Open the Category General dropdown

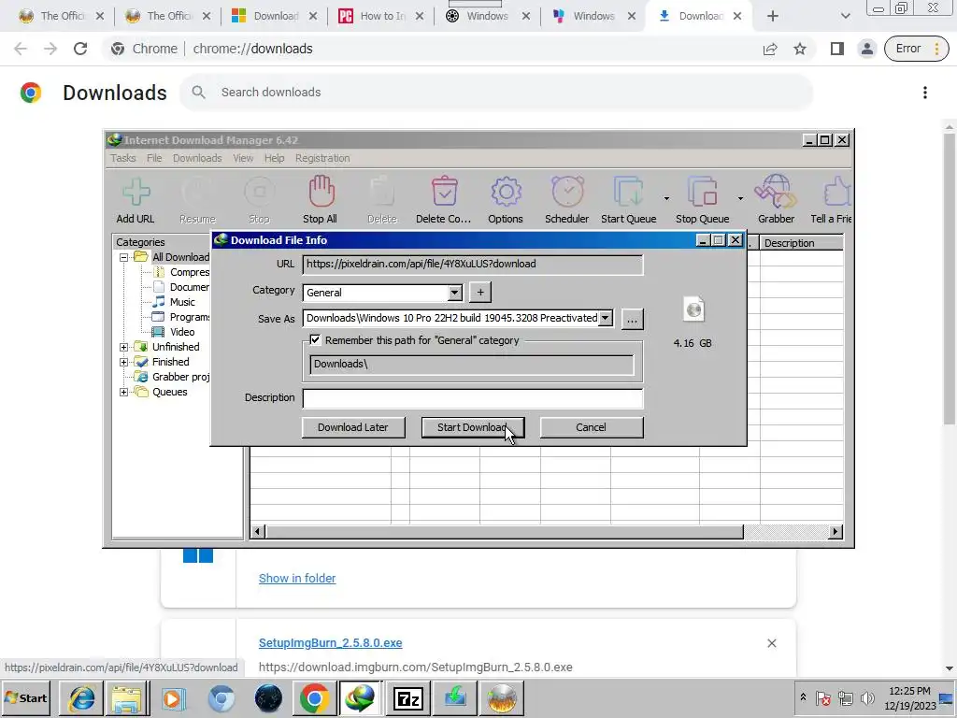coord(455,293)
